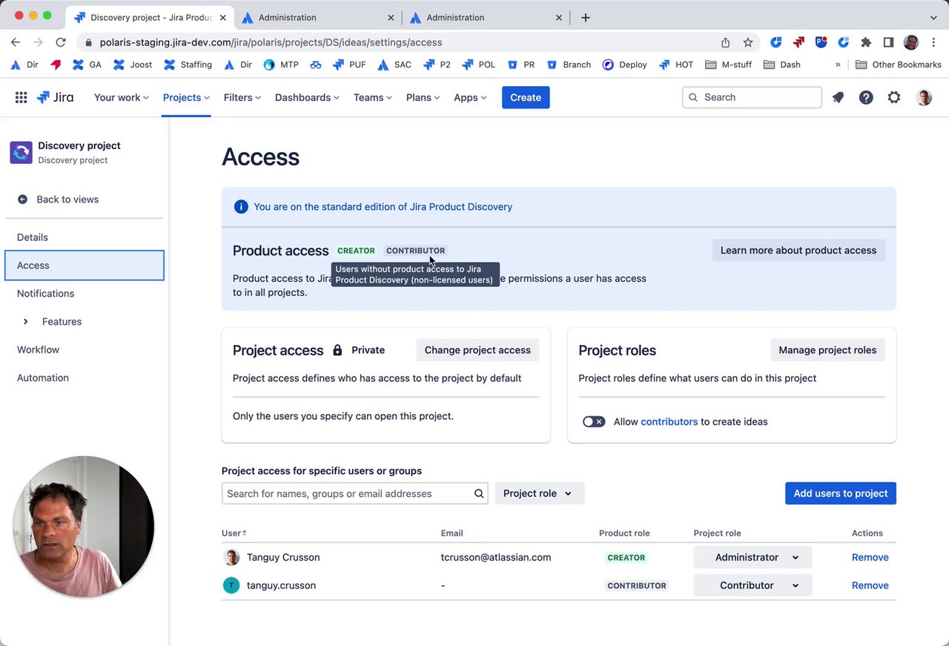Open the Teams dropdown
949x646 pixels.
(x=373, y=97)
